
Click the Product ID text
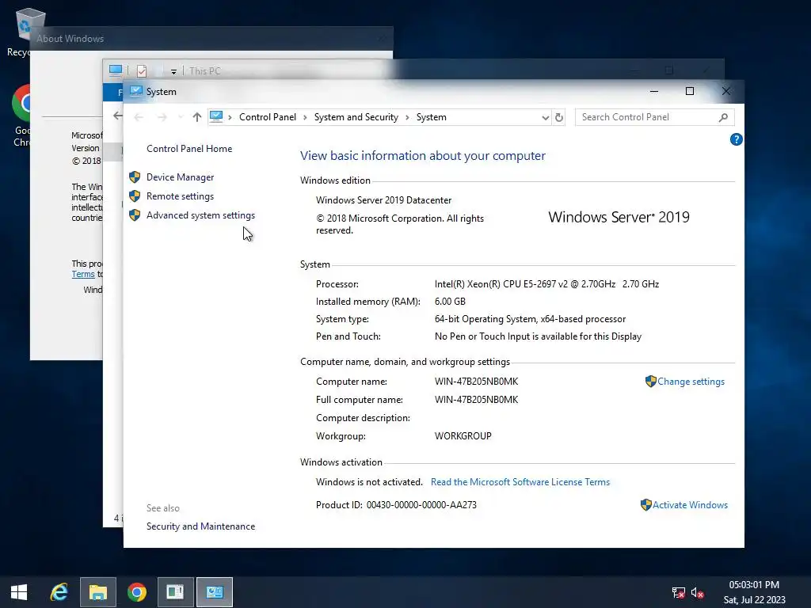(x=396, y=505)
